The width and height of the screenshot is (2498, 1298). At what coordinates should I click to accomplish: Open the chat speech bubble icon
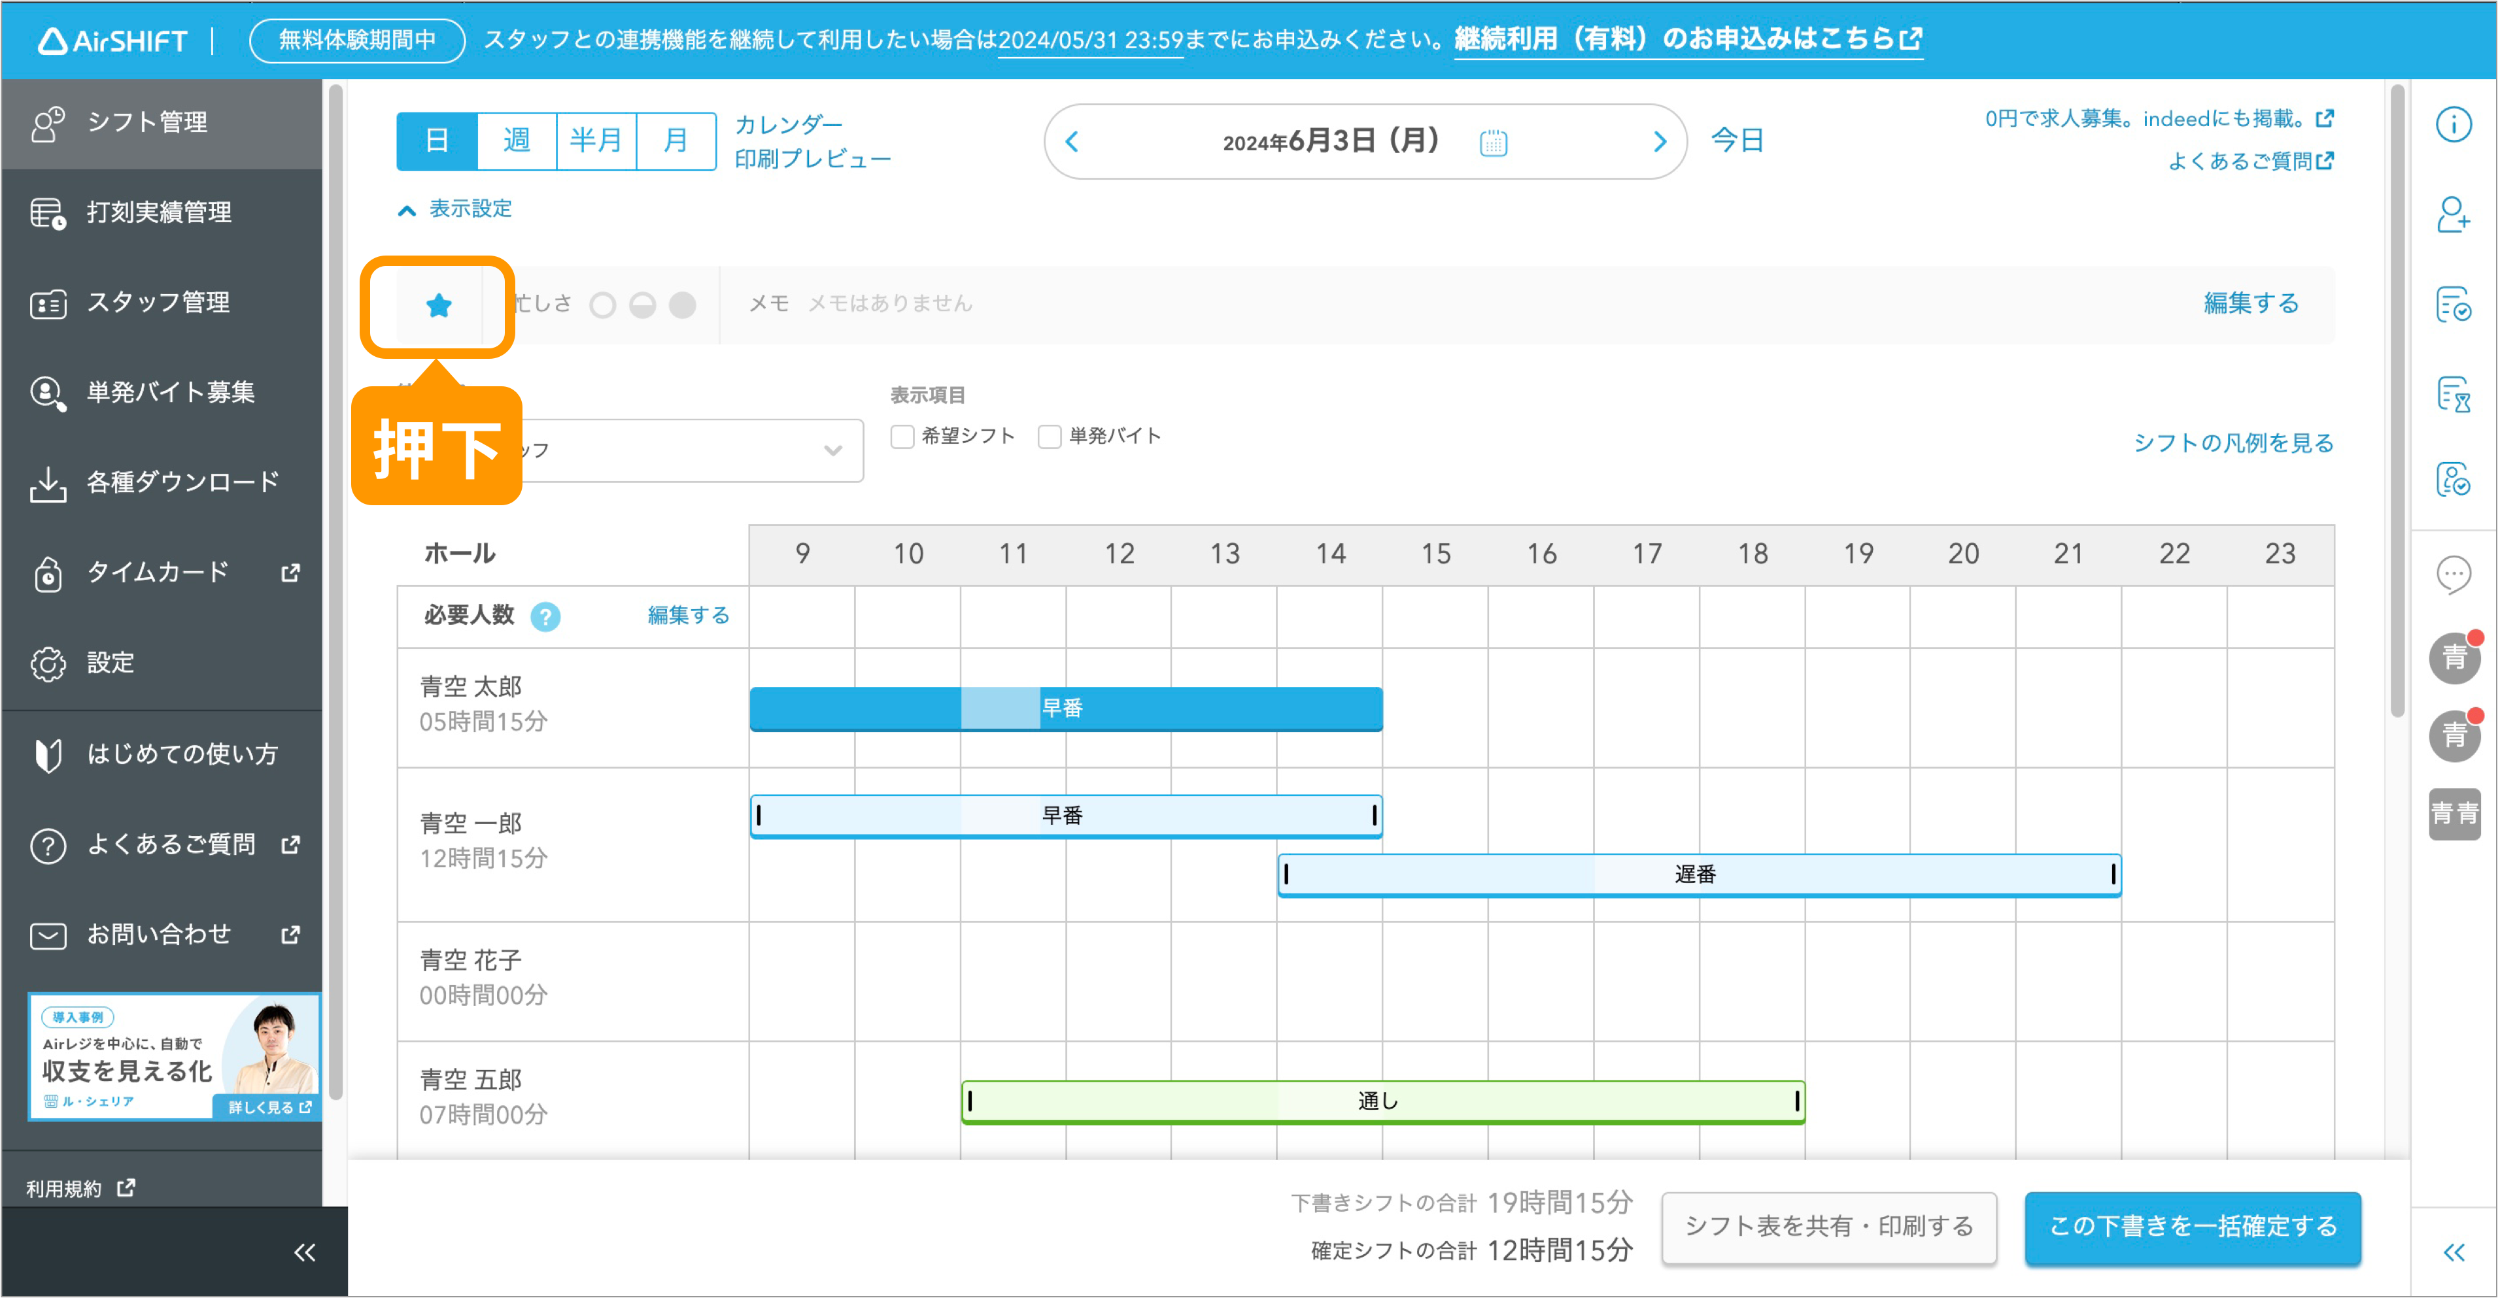[x=2454, y=575]
